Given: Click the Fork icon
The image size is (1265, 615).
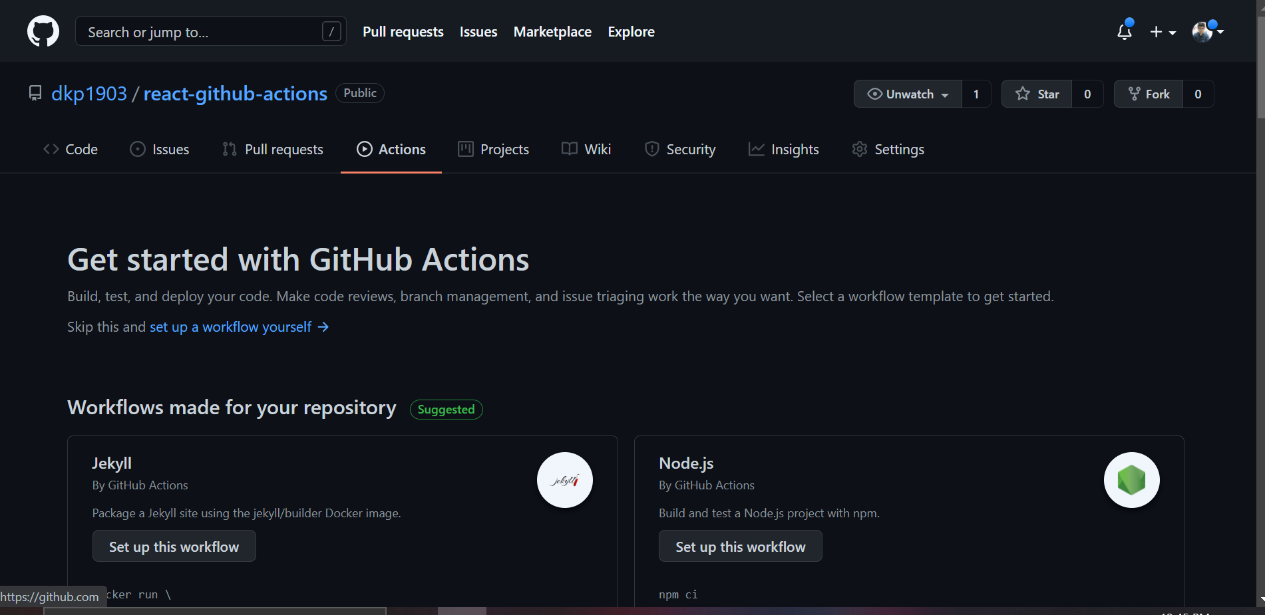Looking at the screenshot, I should tap(1135, 94).
